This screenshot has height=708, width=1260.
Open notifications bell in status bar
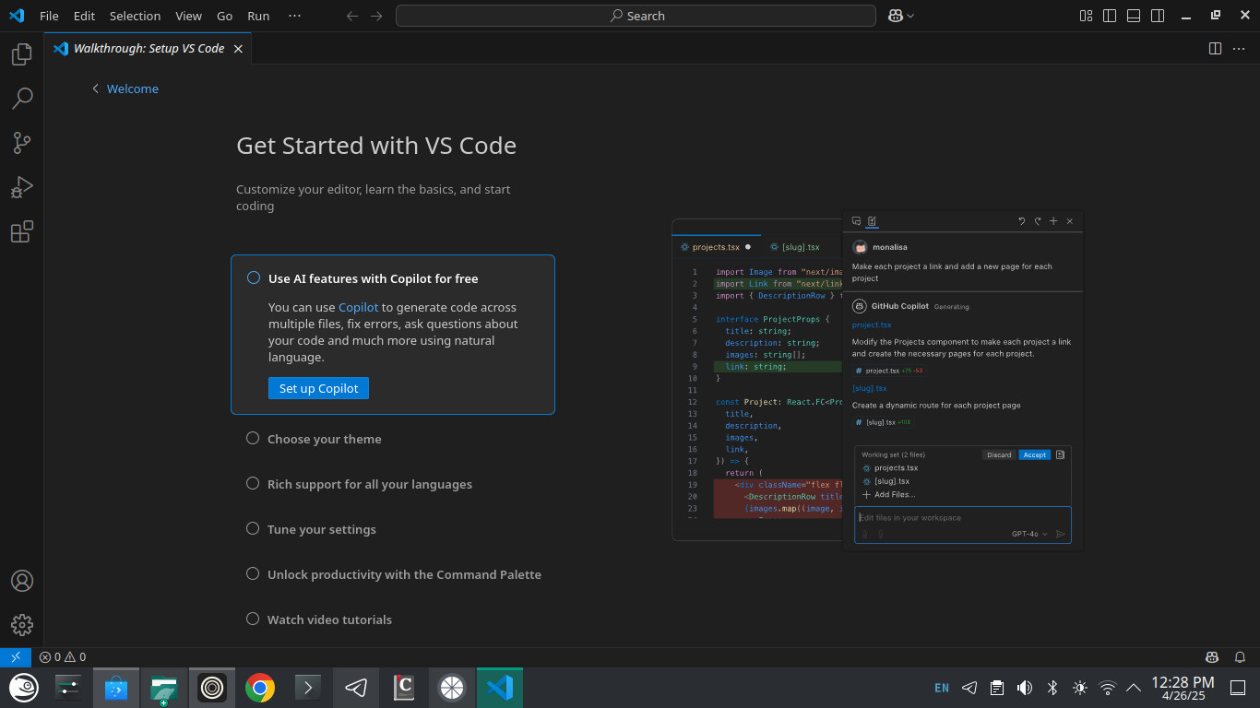point(1241,657)
